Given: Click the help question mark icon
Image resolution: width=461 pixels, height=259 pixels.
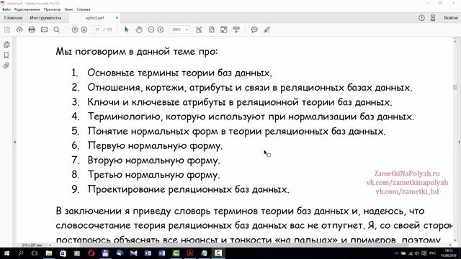Looking at the screenshot, I should pyautogui.click(x=421, y=18).
